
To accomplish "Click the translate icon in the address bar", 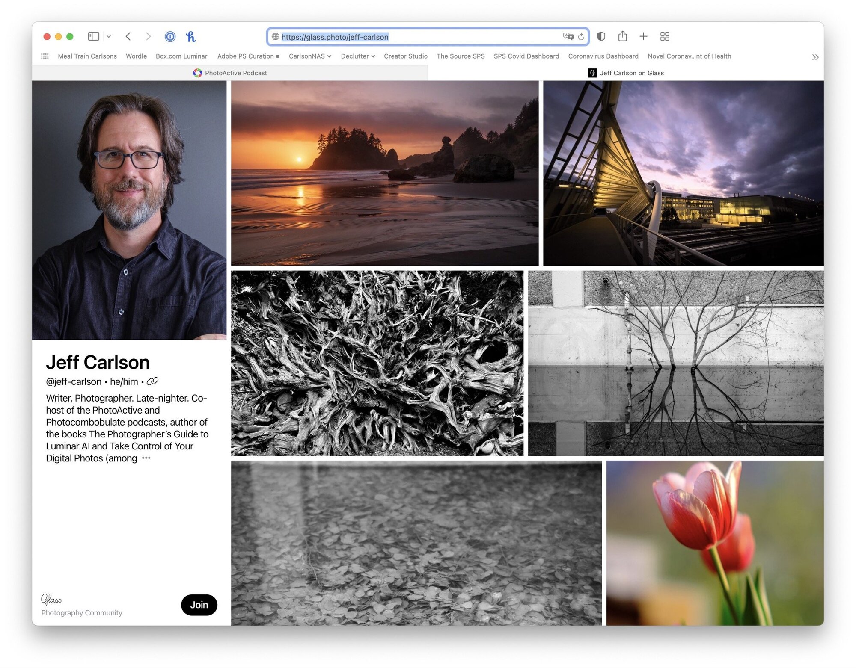I will (568, 37).
